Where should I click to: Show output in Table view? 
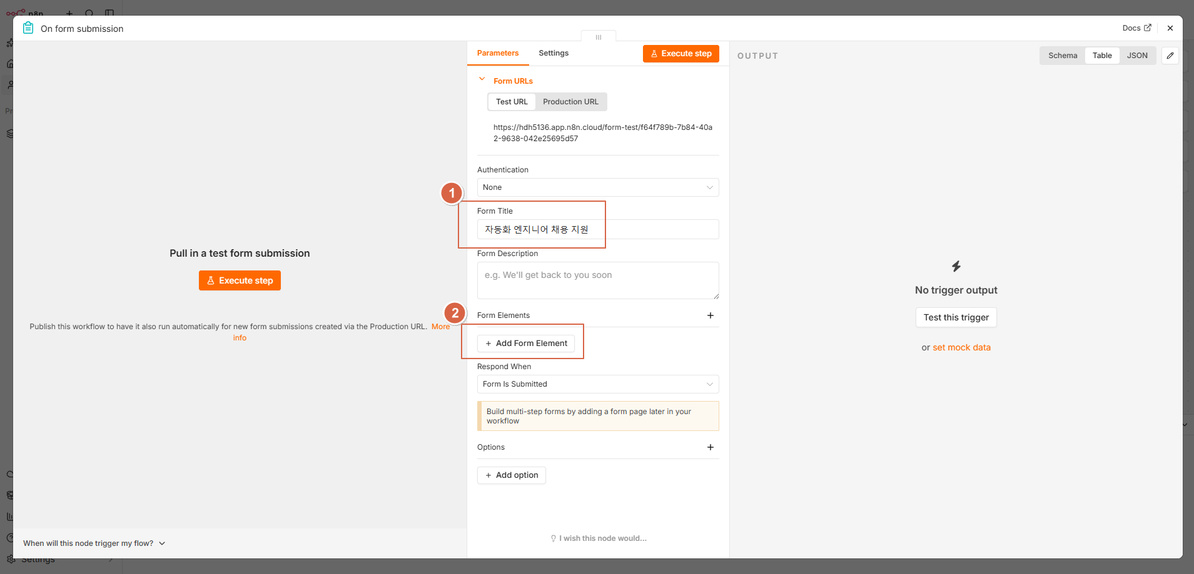tap(1102, 56)
